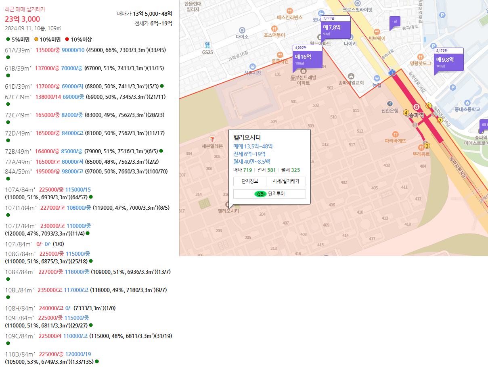Click the 신한은행 bank icon
Image resolution: width=488 pixels, height=367 pixels.
390,104
